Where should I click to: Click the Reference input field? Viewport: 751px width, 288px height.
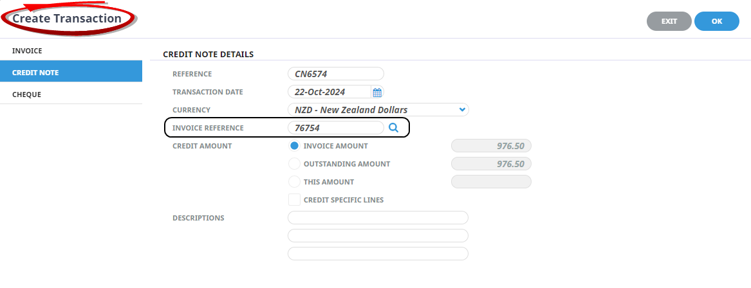point(336,74)
